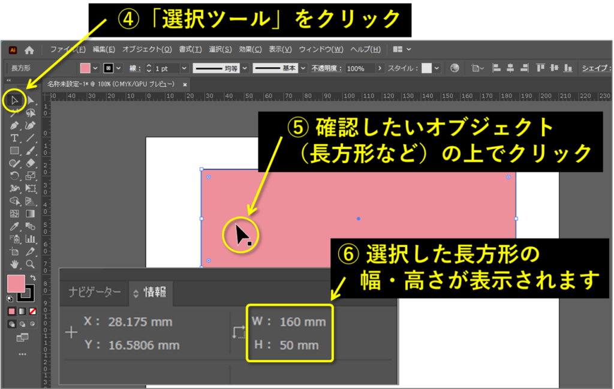Viewport: 614px width, 389px height.
Task: Select the Eraser tool
Action: [30, 163]
